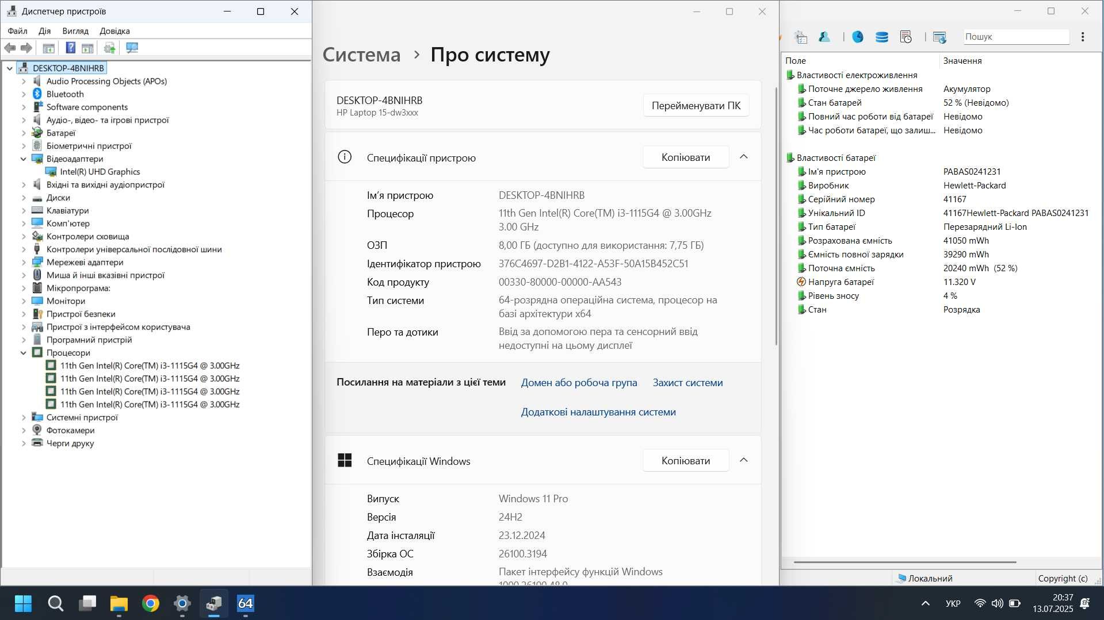Click the Scan for hardware changes monitor icon
1104x620 pixels.
132,48
